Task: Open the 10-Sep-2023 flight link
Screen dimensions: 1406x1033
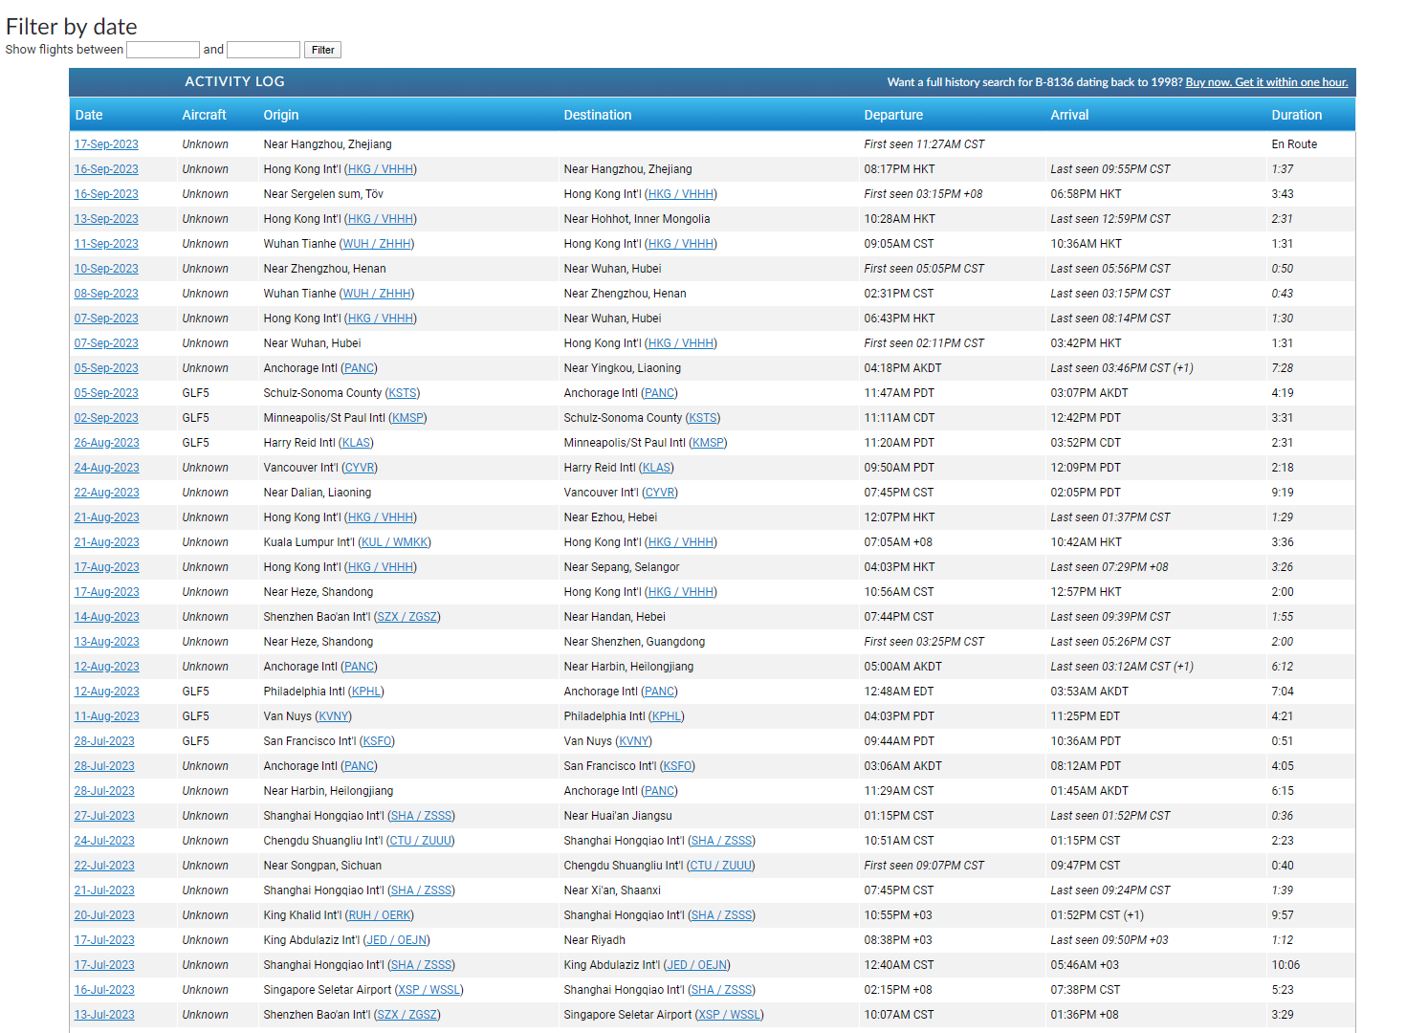Action: coord(106,269)
